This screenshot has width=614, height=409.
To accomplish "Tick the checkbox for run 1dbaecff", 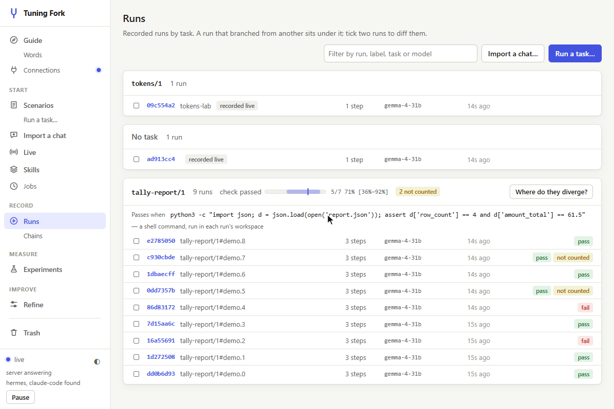I will point(137,275).
